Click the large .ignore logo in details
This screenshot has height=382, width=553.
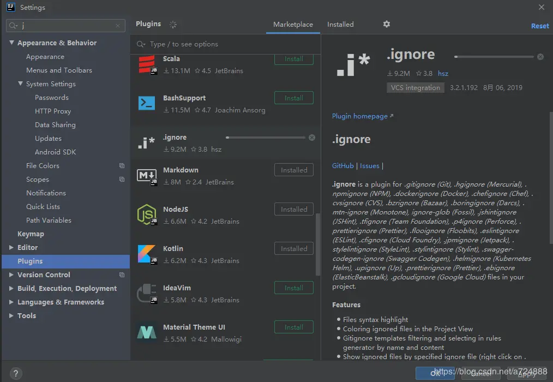pyautogui.click(x=353, y=64)
